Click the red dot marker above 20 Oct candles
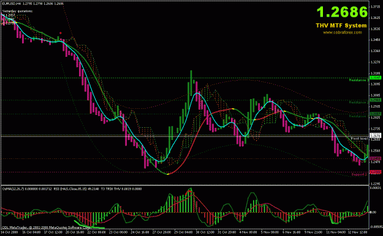 point(60,33)
